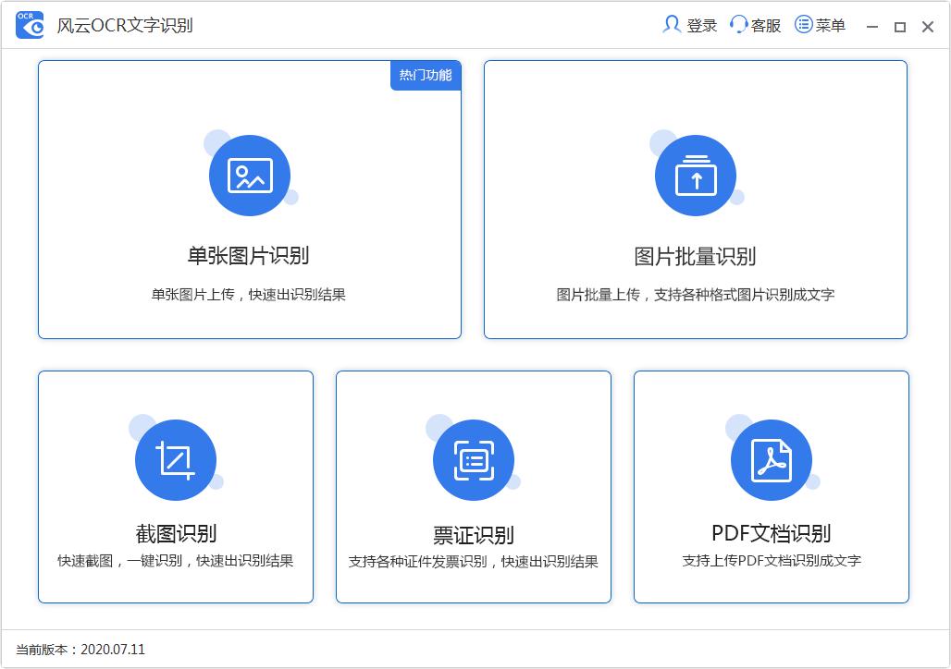
Task: Click the subtitle under 图片批量识别
Action: click(697, 294)
